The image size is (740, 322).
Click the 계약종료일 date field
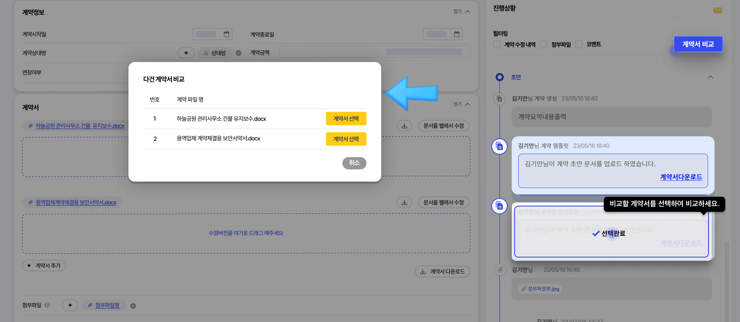click(x=443, y=34)
